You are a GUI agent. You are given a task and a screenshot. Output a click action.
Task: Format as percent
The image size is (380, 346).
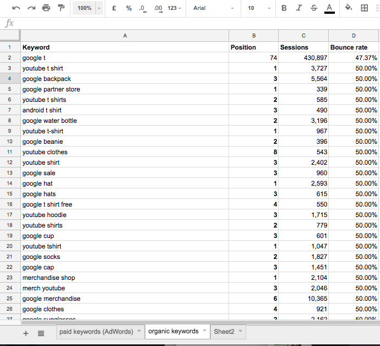click(x=129, y=8)
